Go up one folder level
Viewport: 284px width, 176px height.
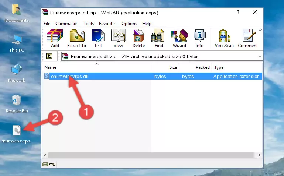49,56
